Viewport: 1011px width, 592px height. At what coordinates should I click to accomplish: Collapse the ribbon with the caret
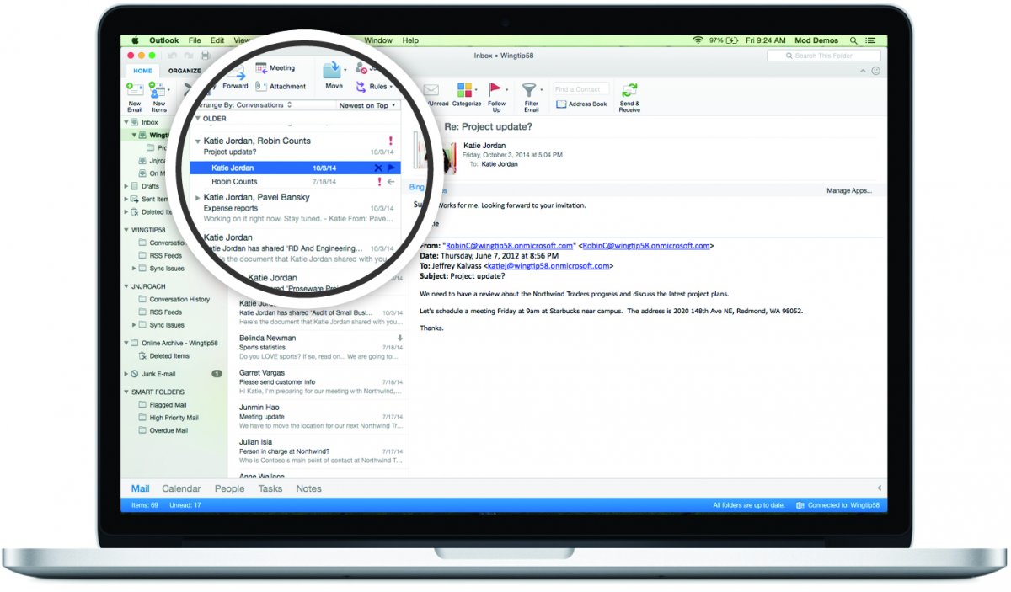tap(863, 72)
